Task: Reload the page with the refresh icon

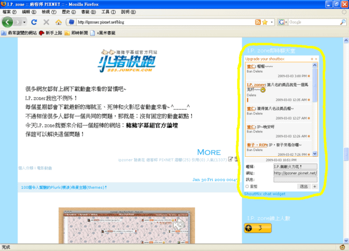Action: coord(34,22)
